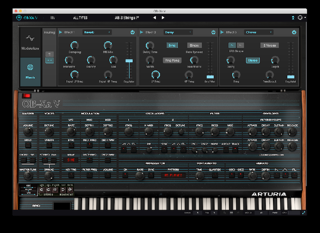The image size is (320, 233).
Task: Click the Effect 1 play triangle icon
Action: click(60, 32)
